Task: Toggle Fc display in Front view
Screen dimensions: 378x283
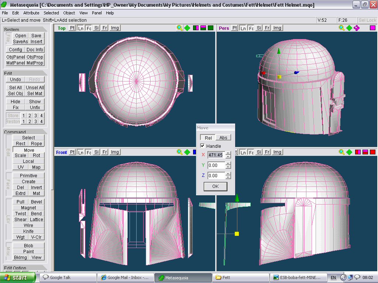Action: [x=89, y=152]
